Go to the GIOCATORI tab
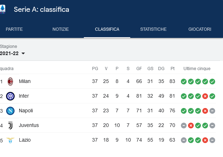Screen dimensions: 223x157 click(x=200, y=29)
